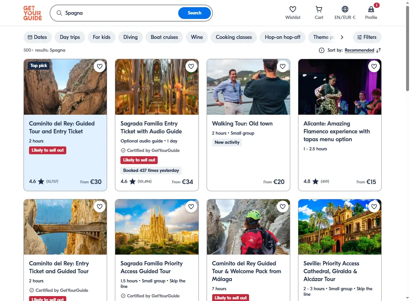410x301 pixels.
Task: Open the Profile icon
Action: (x=371, y=9)
